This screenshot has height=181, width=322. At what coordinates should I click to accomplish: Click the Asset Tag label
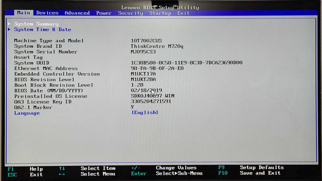click(x=28, y=57)
